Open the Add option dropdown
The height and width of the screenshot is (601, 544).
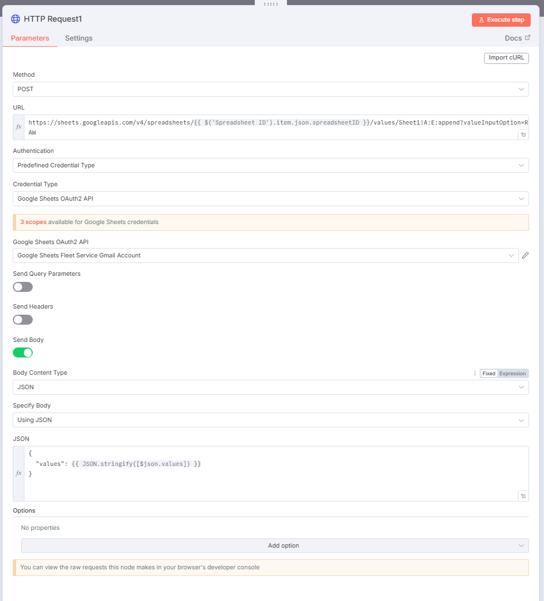pyautogui.click(x=275, y=545)
